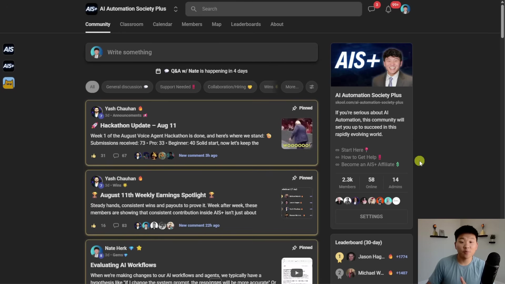This screenshot has width=505, height=284.
Task: Expand the More... categories dropdown
Action: point(292,87)
